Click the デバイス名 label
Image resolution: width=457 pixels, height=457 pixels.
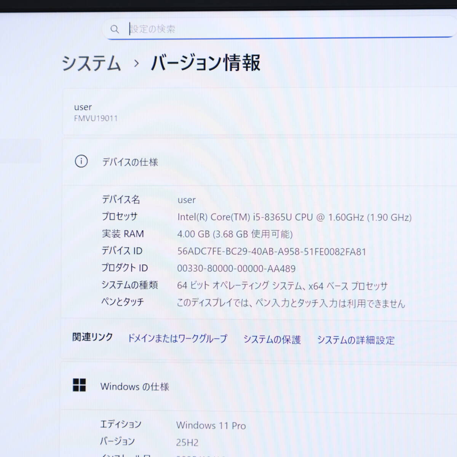tap(121, 199)
